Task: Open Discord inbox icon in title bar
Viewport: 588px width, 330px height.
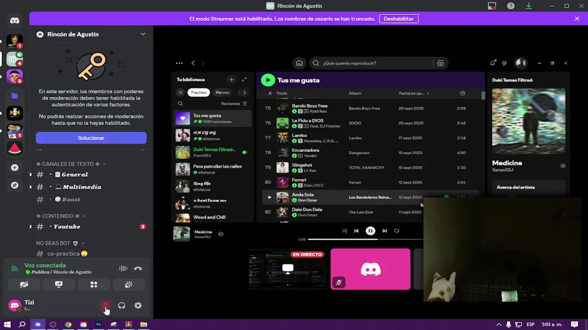Action: click(492, 6)
